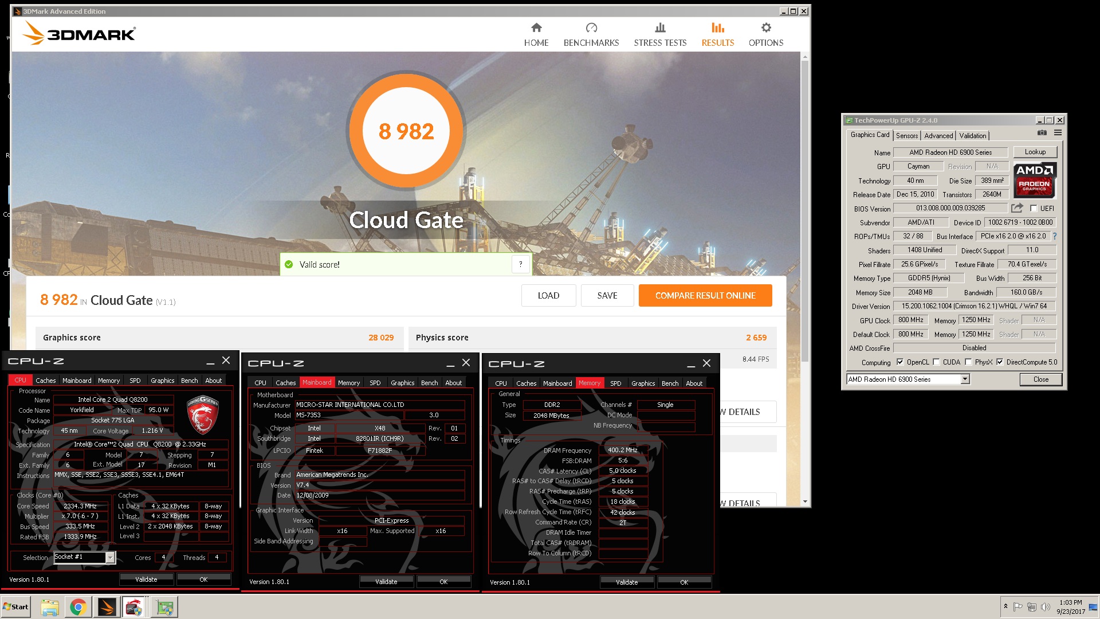The height and width of the screenshot is (619, 1100).
Task: Click the LOAD button in 3DMark
Action: pyautogui.click(x=548, y=296)
